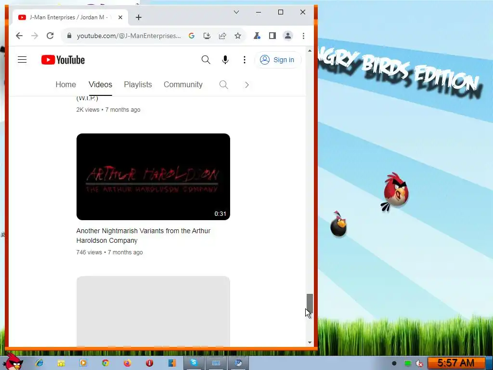Viewport: 493px width, 370px height.
Task: Open the media player taskbar icon
Action: (83, 363)
